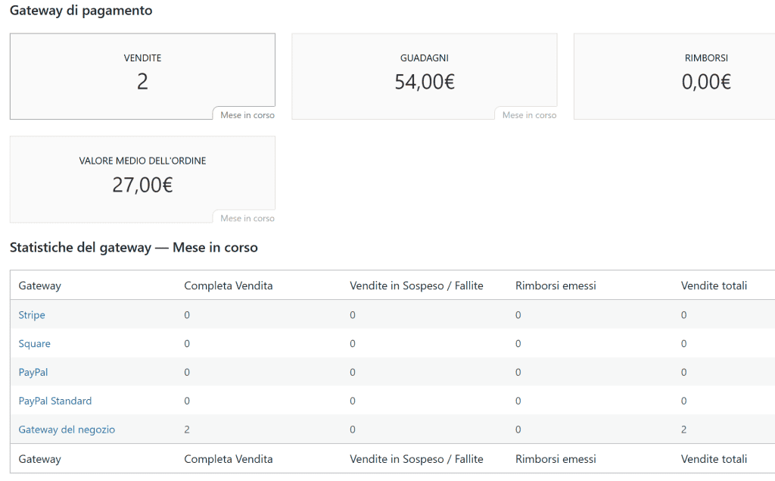Open the Stripe gateway details
This screenshot has width=775, height=481.
31,314
